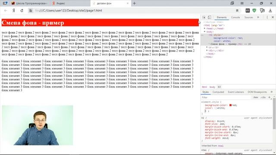Switch to the Elements tab

pos(222,17)
